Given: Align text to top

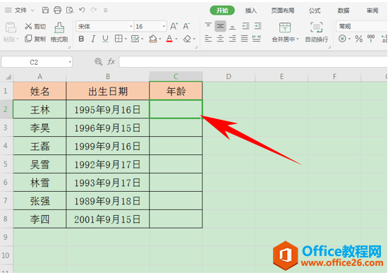Looking at the screenshot, I should (208, 25).
